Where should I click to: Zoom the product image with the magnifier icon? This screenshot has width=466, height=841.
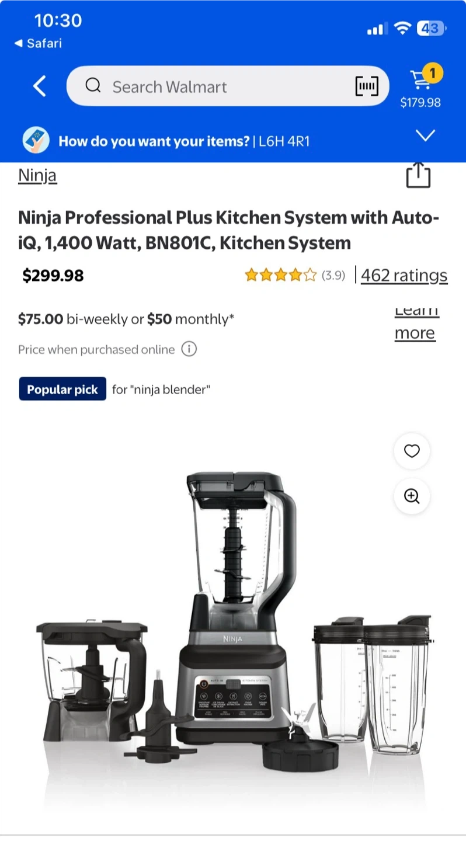412,496
